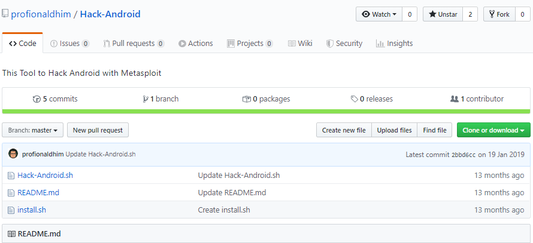Fork the Hack-Android repository
The image size is (533, 243).
pos(499,14)
